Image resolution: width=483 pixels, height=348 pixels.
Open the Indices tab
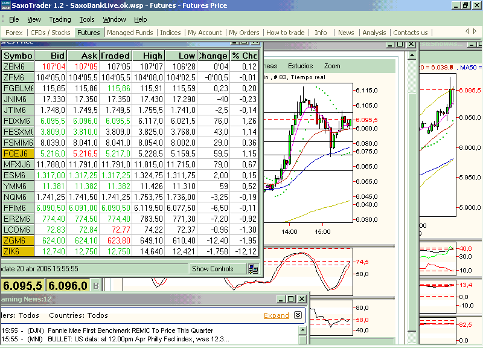pos(170,33)
